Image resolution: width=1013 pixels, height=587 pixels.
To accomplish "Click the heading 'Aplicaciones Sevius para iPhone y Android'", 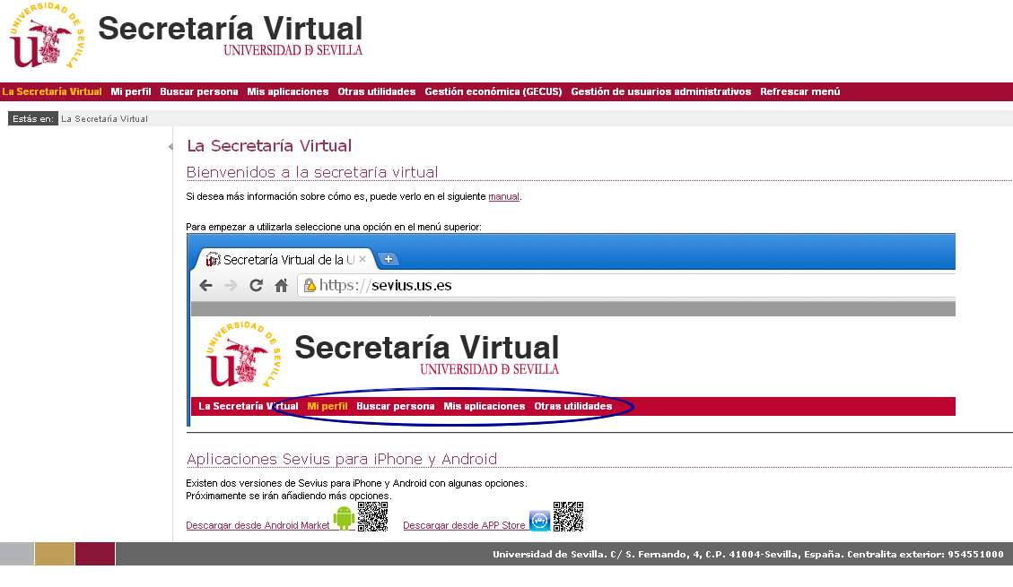I will click(342, 459).
